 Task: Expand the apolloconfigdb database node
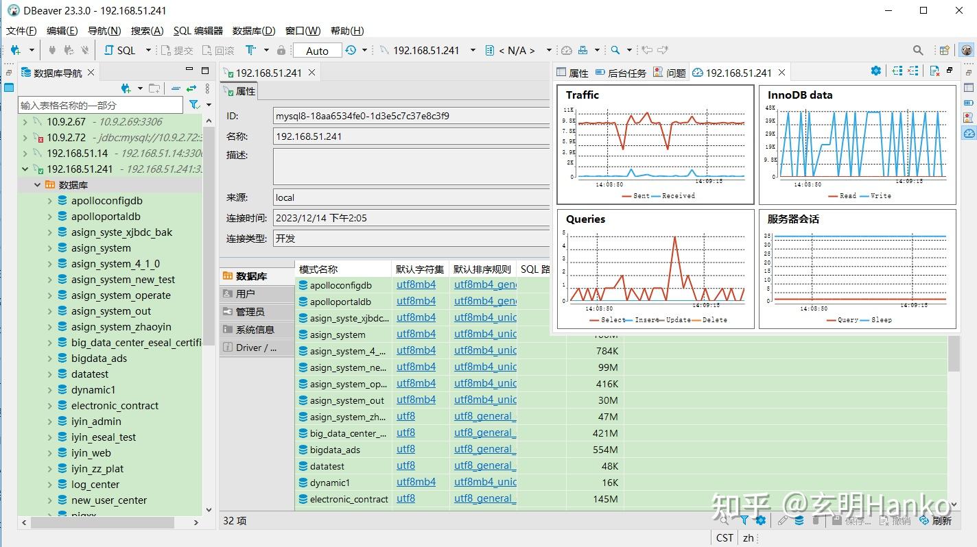(49, 200)
